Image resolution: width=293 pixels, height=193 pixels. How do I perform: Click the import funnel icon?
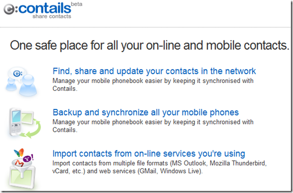22,168
